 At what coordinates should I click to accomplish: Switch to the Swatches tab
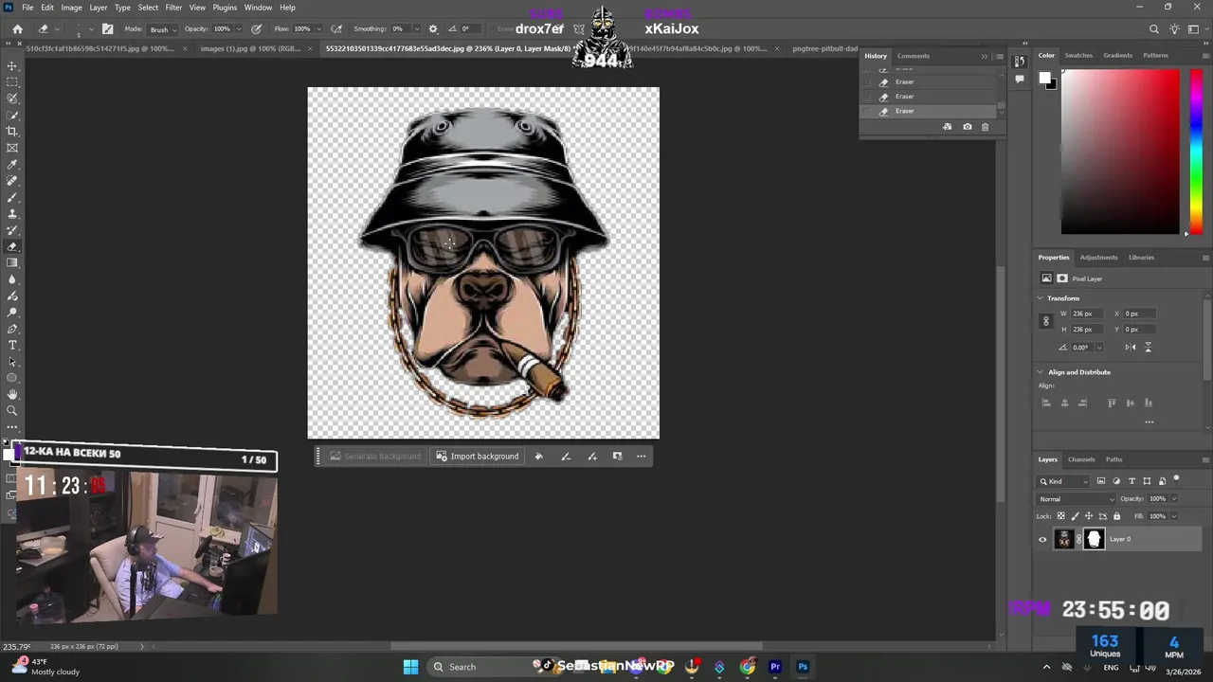point(1078,55)
